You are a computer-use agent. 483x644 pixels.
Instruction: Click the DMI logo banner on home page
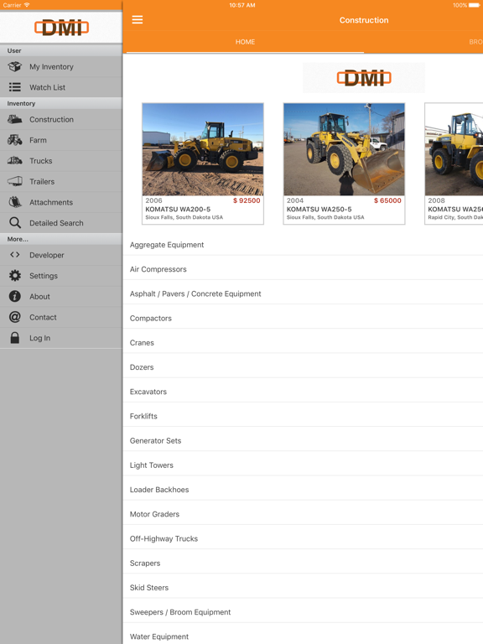[x=364, y=78]
